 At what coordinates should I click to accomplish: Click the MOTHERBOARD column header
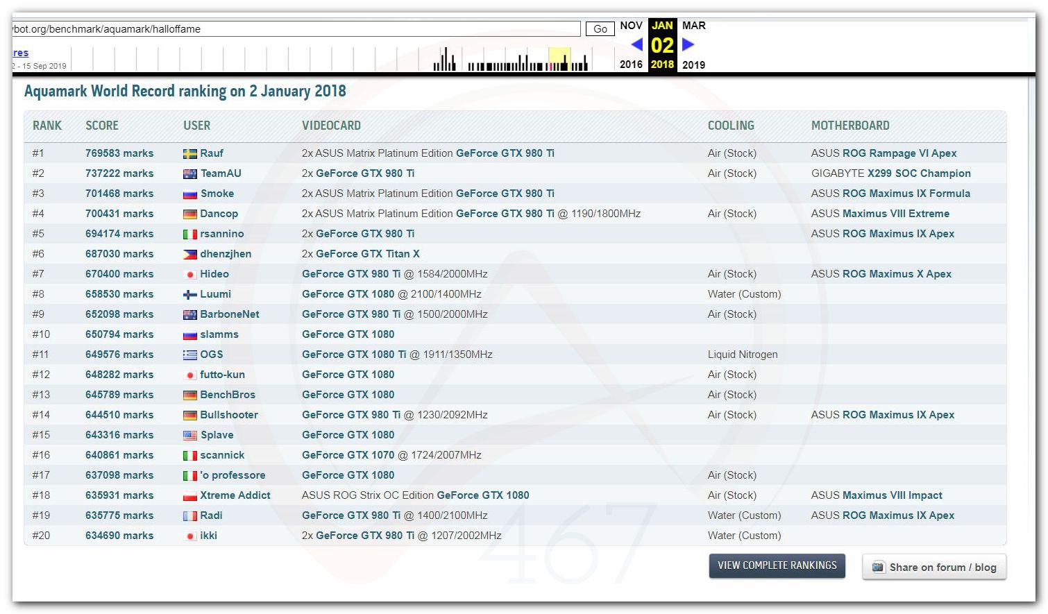pyautogui.click(x=850, y=126)
